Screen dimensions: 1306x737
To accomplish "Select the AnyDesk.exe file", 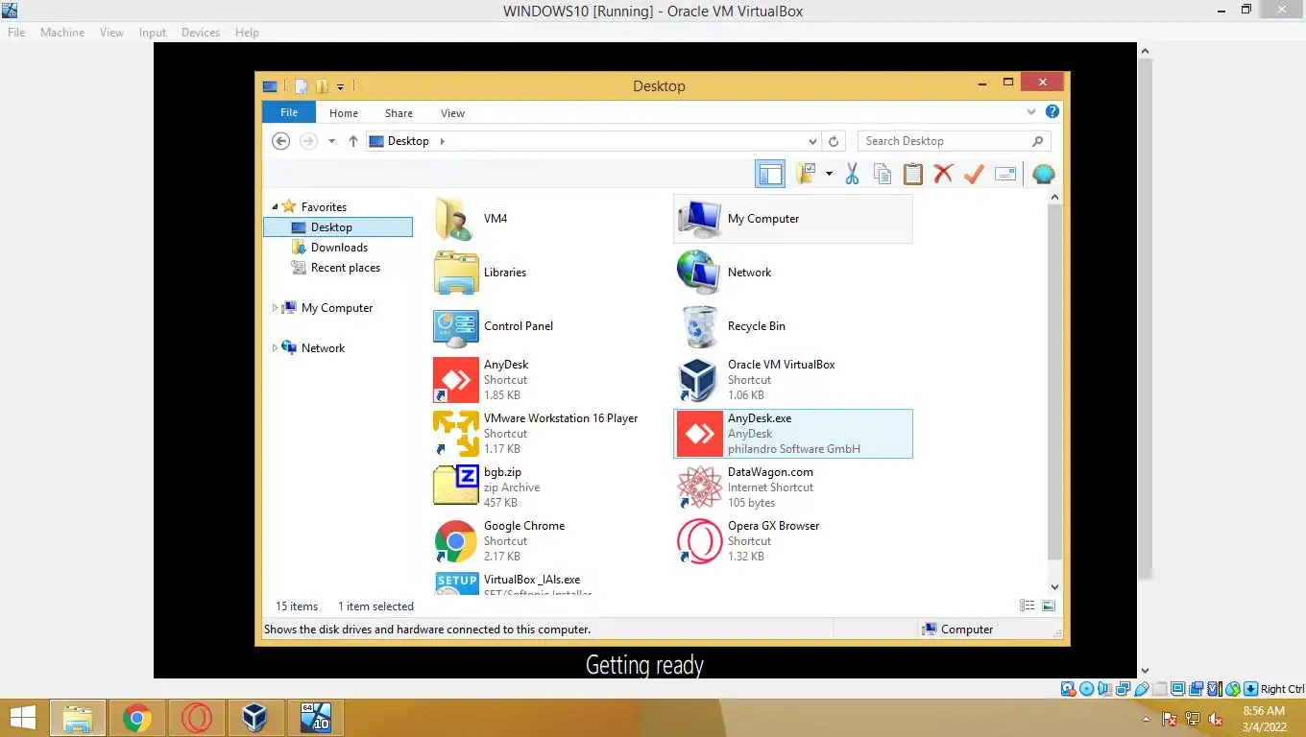I will pos(793,434).
